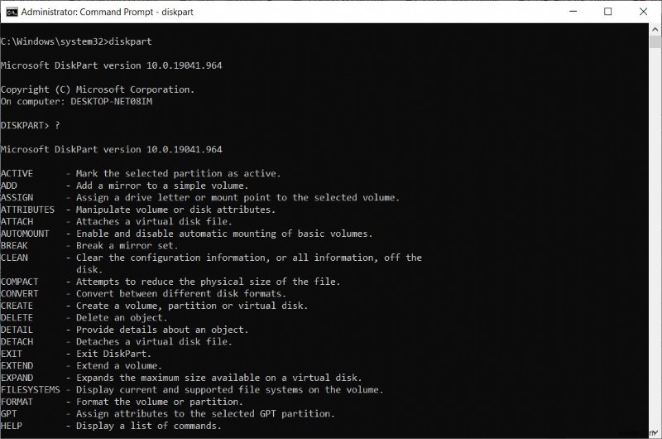662x439 pixels.
Task: Close the Command Prompt window
Action: [645, 12]
